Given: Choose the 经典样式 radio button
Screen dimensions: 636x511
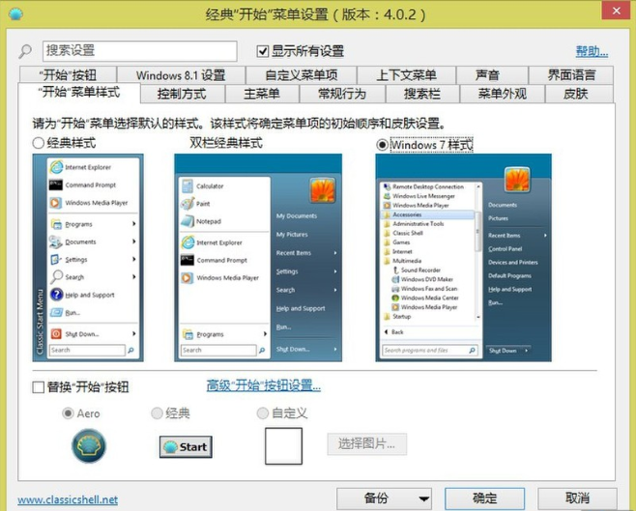Looking at the screenshot, I should (38, 143).
